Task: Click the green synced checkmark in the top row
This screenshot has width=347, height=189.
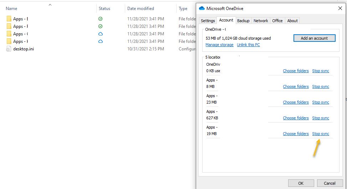Action: pos(101,19)
